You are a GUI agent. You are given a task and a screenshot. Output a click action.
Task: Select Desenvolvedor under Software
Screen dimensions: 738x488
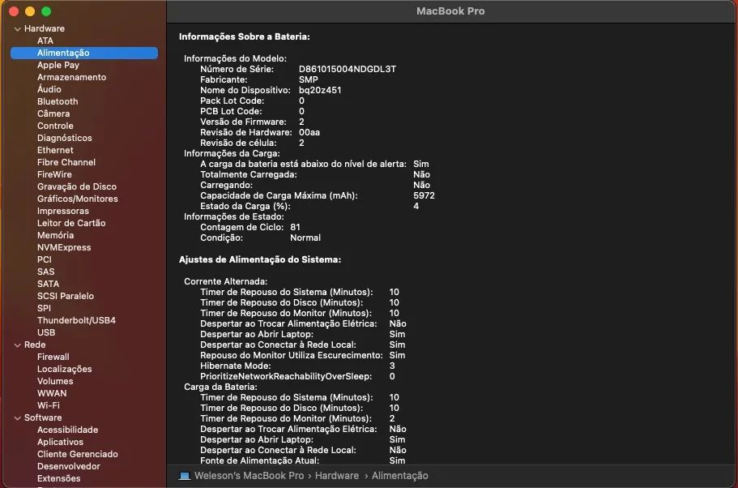69,466
